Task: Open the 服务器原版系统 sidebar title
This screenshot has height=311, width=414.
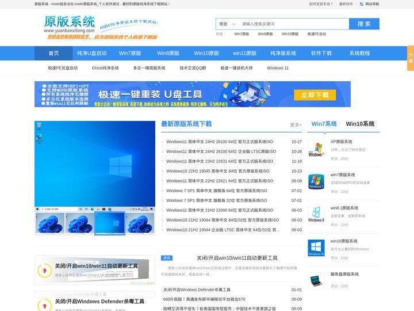Action: click(x=344, y=274)
